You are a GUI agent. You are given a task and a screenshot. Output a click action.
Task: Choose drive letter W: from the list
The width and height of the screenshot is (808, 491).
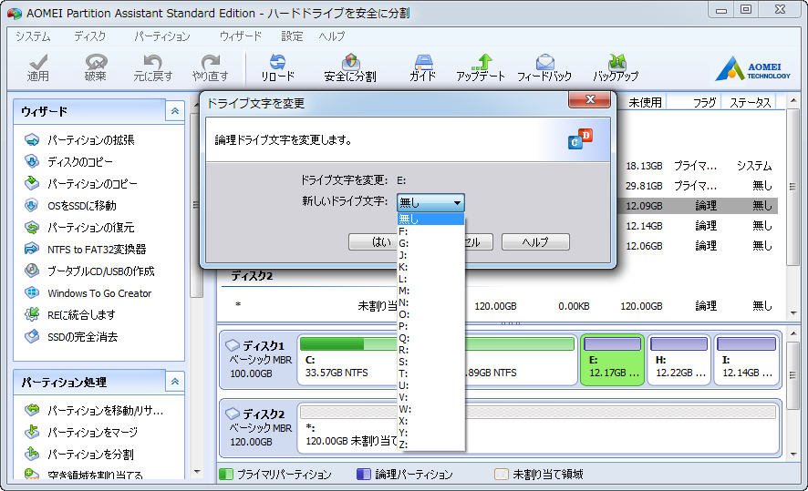430,409
